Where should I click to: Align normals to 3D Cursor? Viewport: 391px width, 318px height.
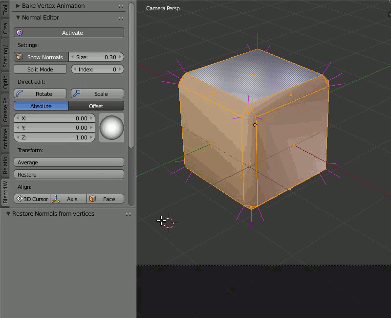(32, 199)
